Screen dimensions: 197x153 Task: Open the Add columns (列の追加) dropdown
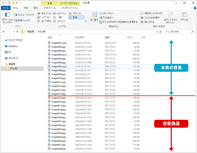coord(106,18)
